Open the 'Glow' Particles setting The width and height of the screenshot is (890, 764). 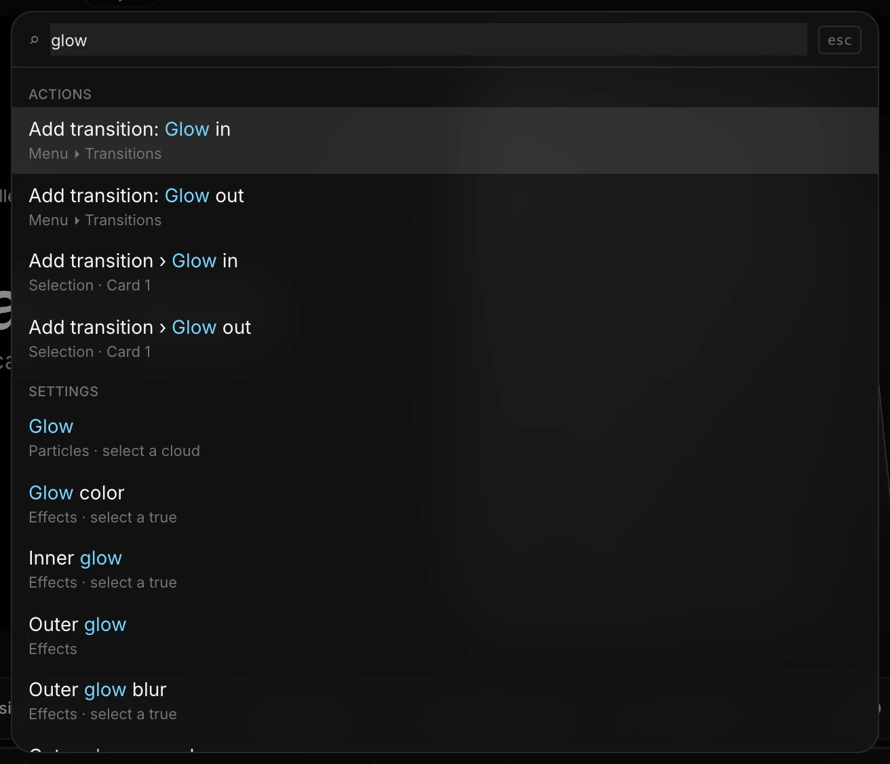(445, 438)
